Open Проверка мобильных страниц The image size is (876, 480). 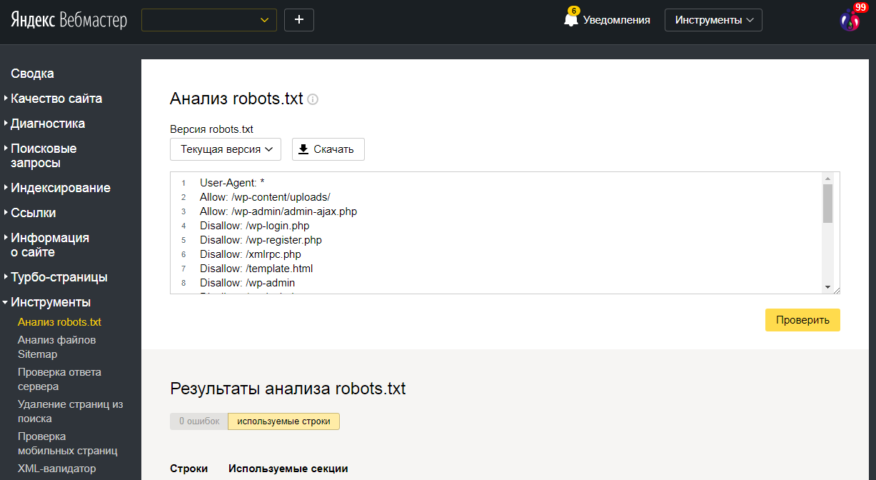pyautogui.click(x=68, y=444)
